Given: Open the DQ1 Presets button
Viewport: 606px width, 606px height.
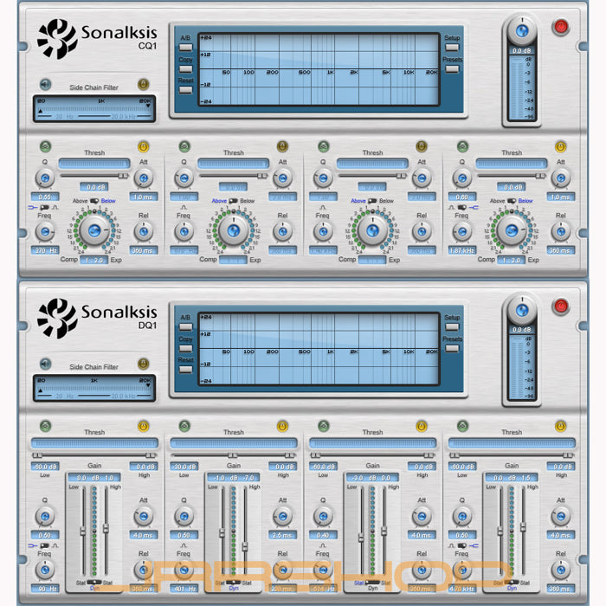Looking at the screenshot, I should (x=452, y=348).
